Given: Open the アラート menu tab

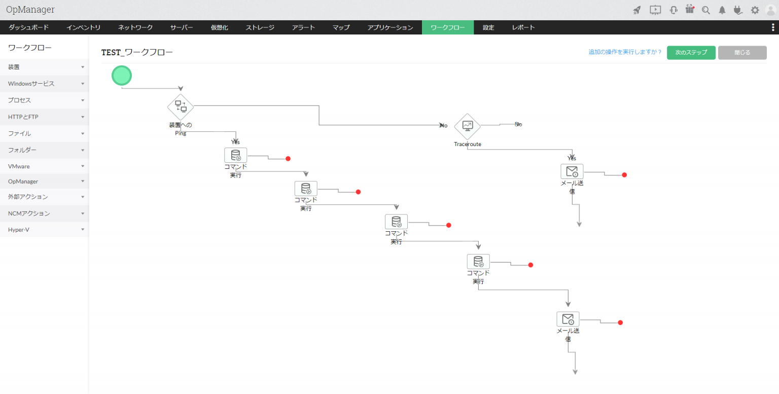Looking at the screenshot, I should [x=303, y=27].
